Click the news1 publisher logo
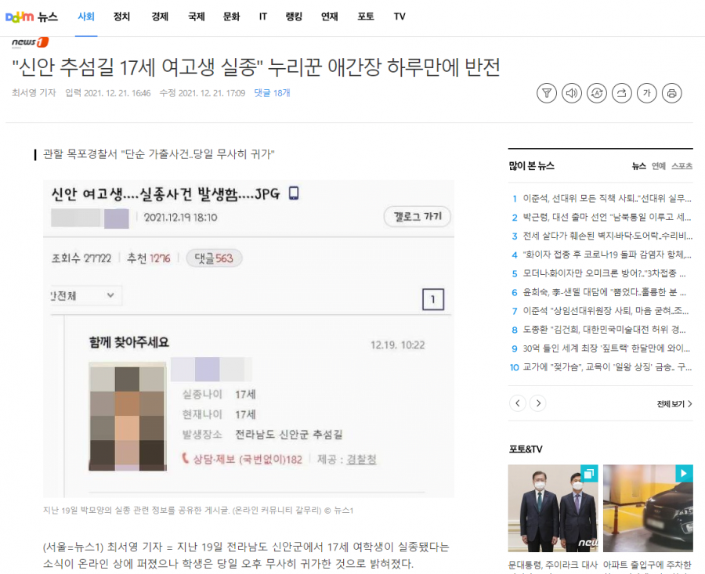 click(x=30, y=42)
